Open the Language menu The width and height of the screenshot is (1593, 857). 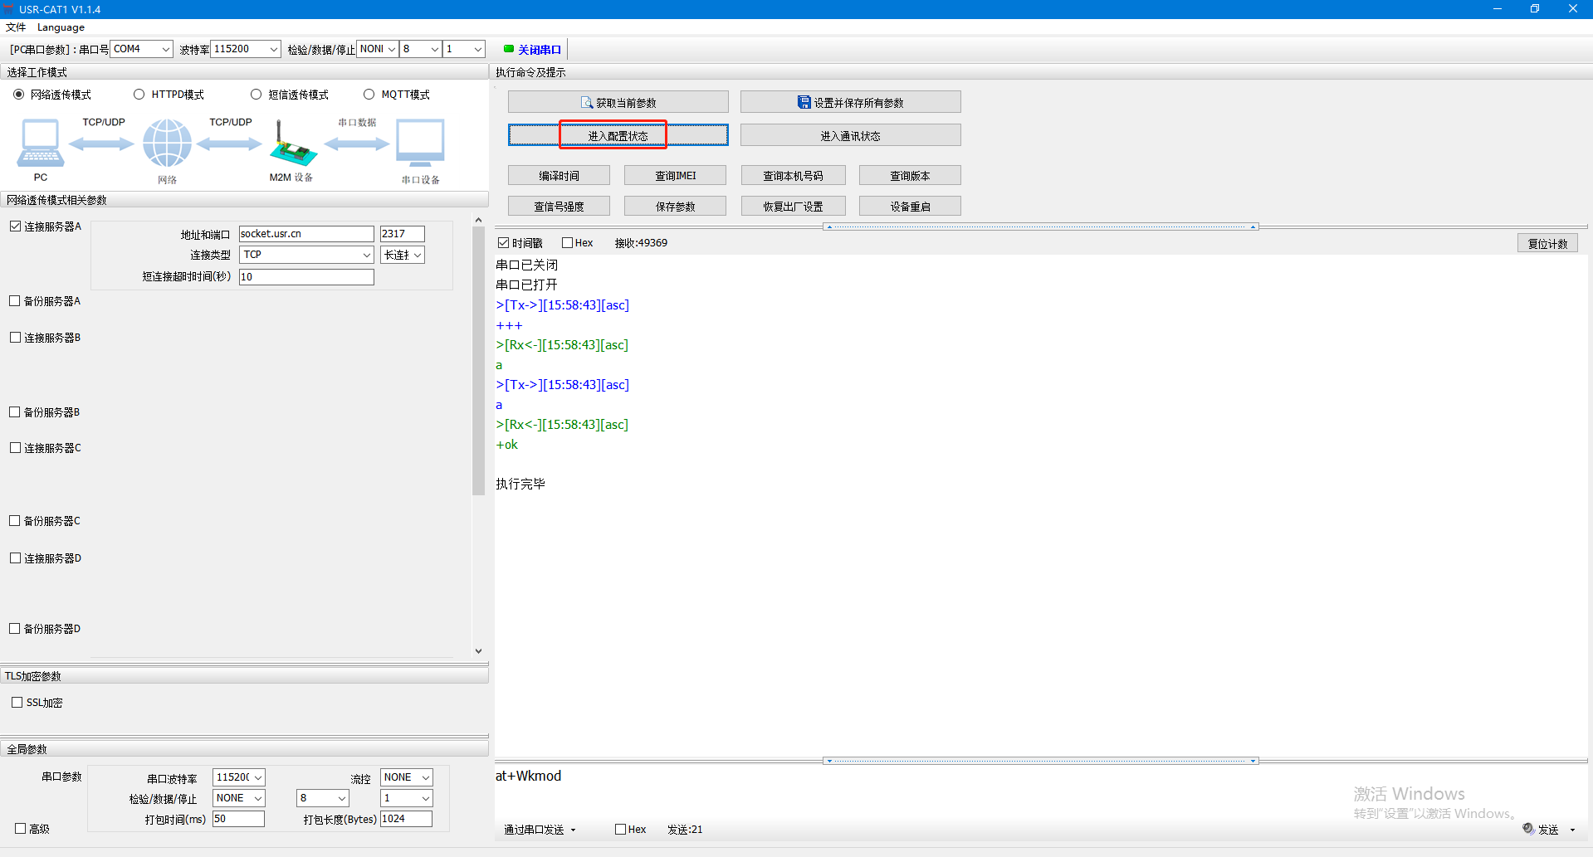click(61, 27)
